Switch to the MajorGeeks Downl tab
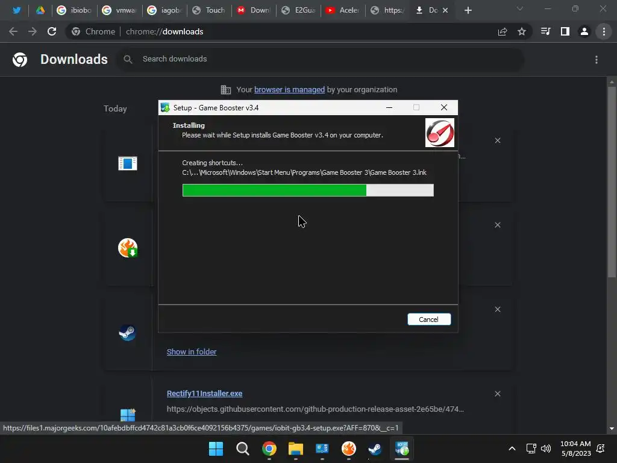The height and width of the screenshot is (463, 617). 254,10
